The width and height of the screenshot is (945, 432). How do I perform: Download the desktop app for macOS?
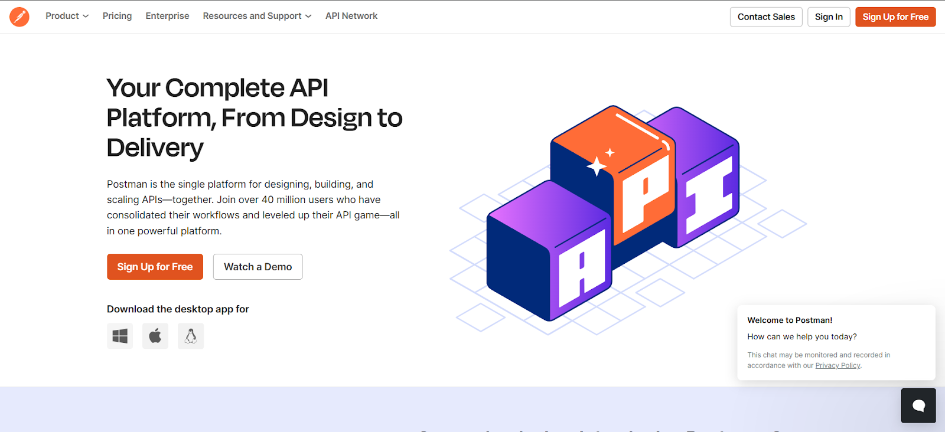pos(155,336)
